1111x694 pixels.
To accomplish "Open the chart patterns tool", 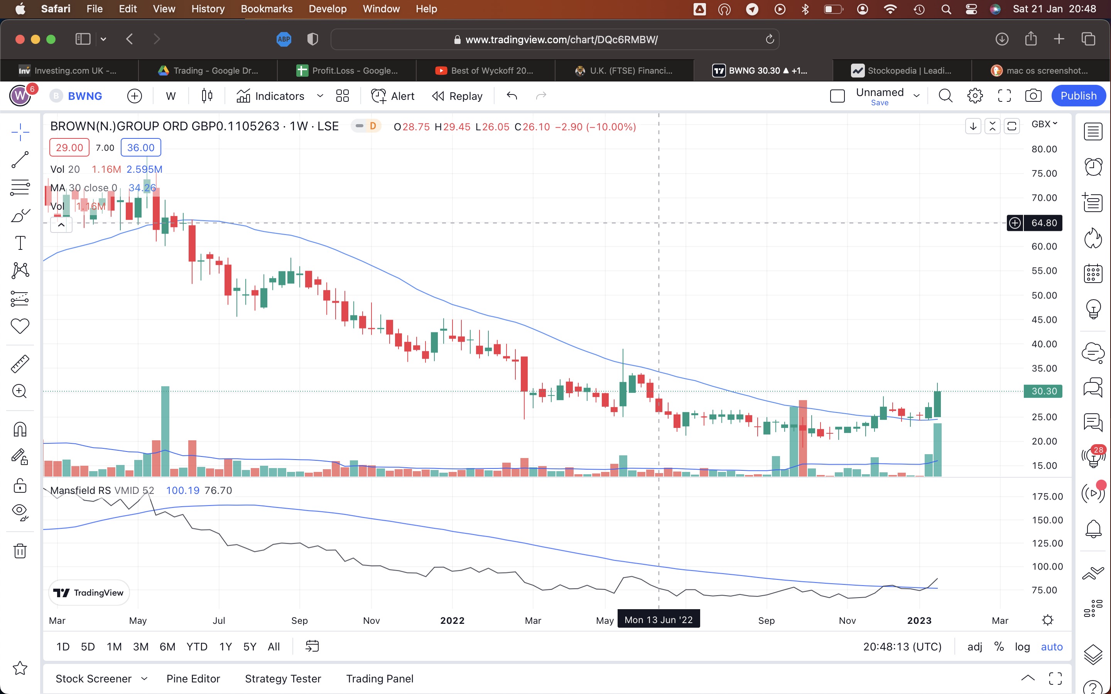I will tap(20, 270).
